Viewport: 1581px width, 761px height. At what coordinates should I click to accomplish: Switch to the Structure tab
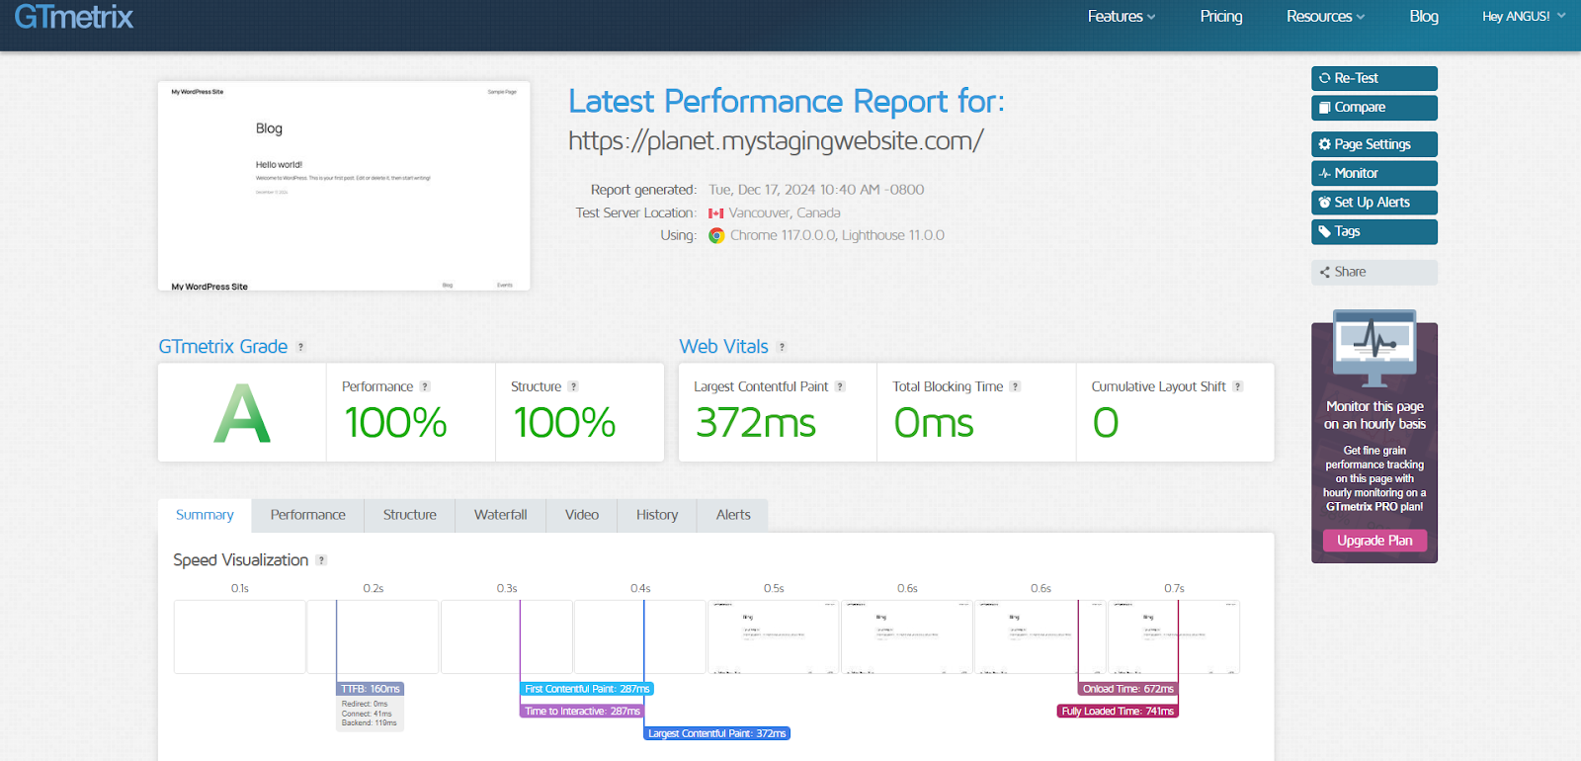point(410,515)
